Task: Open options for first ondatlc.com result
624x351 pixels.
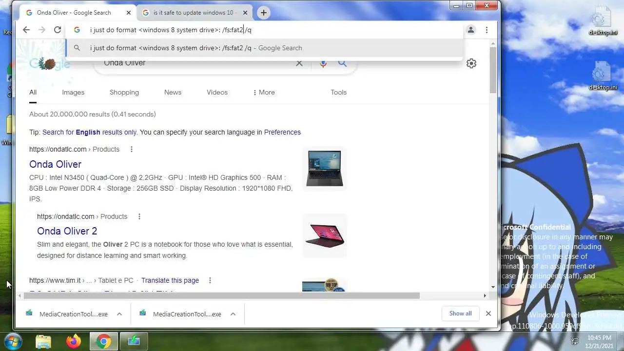Action: coord(131,149)
